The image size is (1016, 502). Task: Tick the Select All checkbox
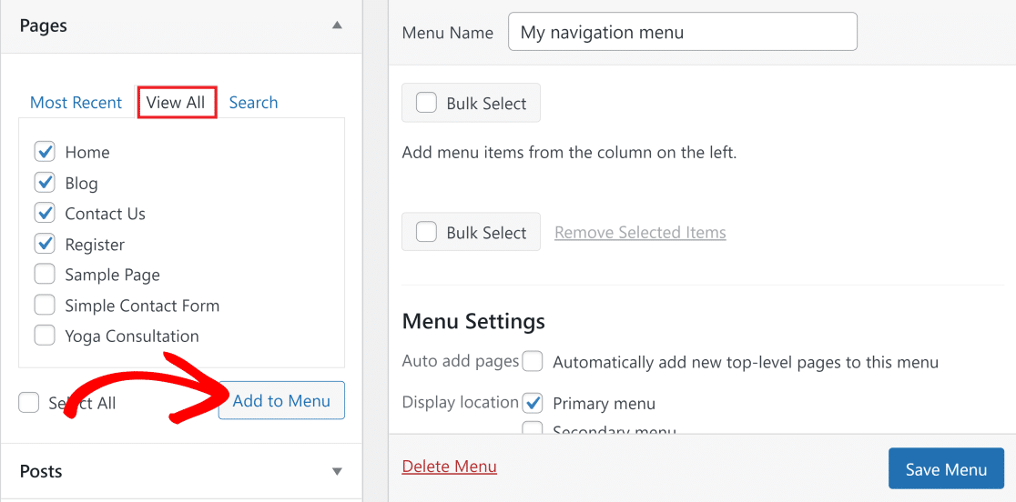pos(28,403)
